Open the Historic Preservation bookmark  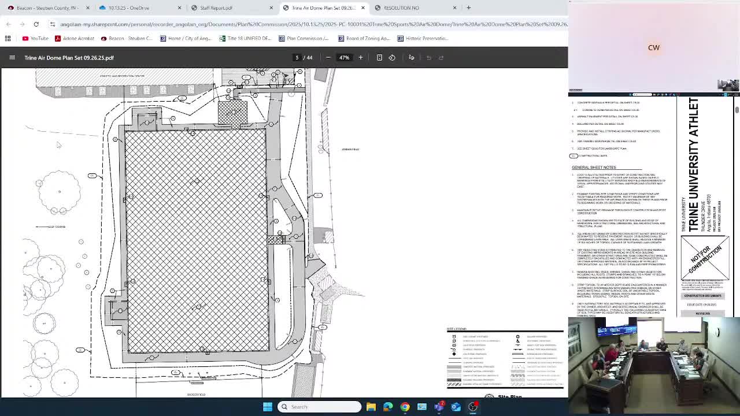click(423, 38)
